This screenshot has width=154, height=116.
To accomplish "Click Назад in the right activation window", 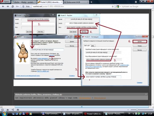I will (x=140, y=46).
